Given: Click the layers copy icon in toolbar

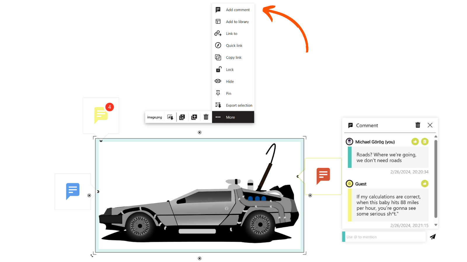Looking at the screenshot, I should pyautogui.click(x=182, y=117).
